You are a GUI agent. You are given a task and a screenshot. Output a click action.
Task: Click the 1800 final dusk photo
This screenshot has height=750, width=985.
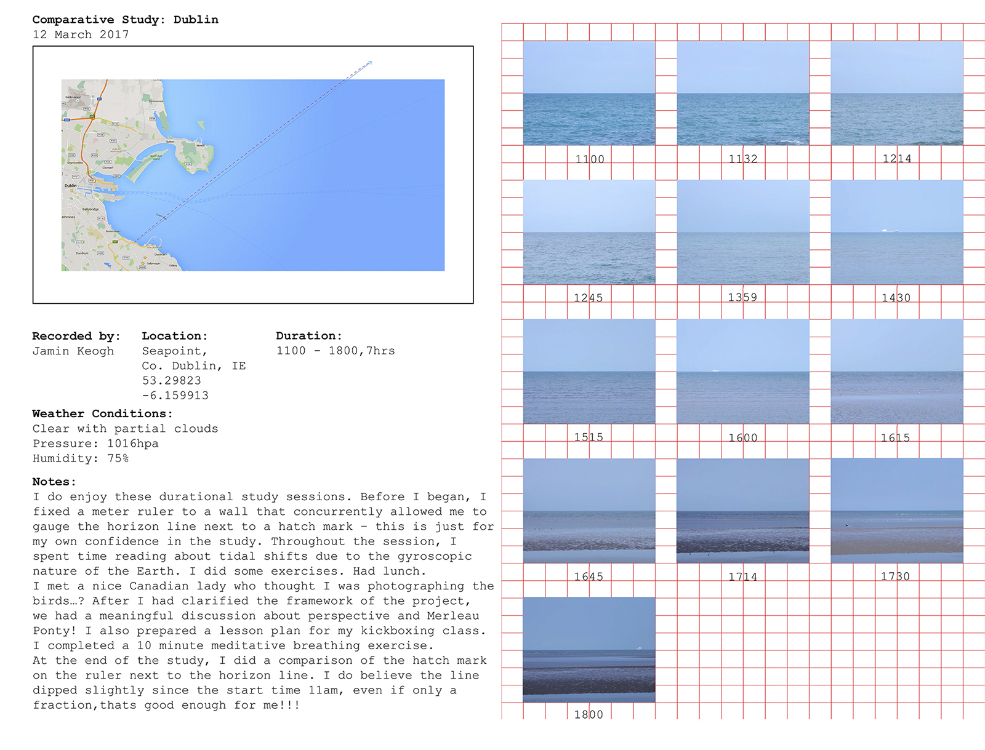[589, 650]
